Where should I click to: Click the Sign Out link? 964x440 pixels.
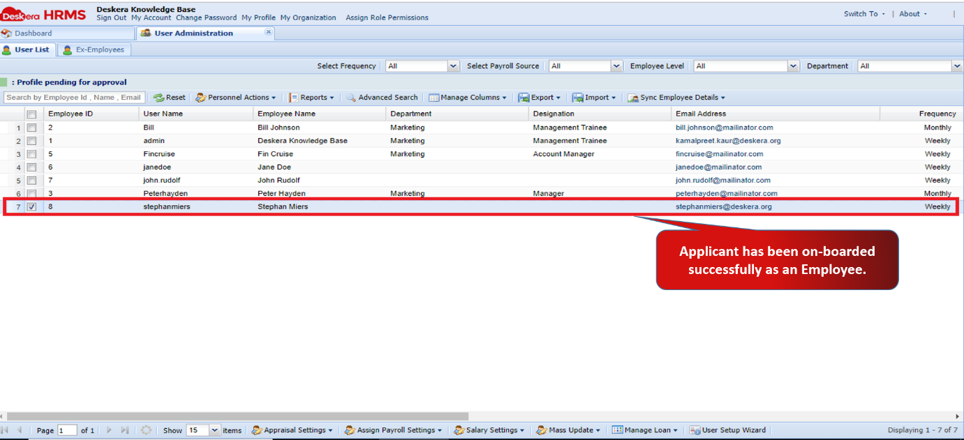point(112,17)
